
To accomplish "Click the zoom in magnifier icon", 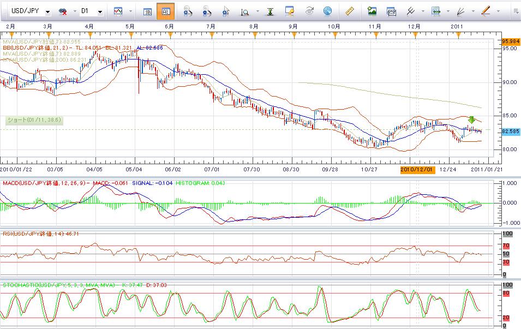I will (187, 11).
